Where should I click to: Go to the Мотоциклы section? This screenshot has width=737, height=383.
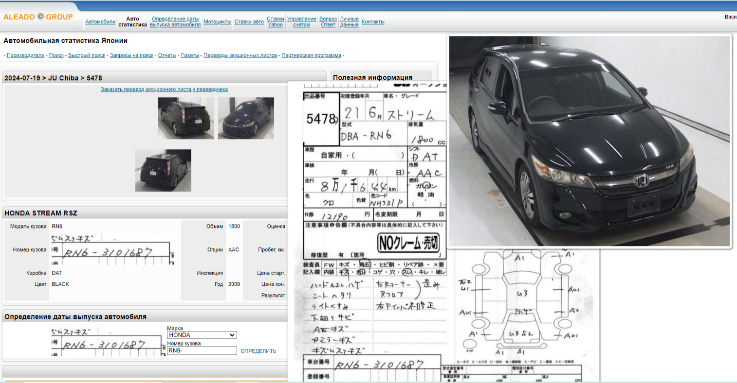(x=217, y=22)
